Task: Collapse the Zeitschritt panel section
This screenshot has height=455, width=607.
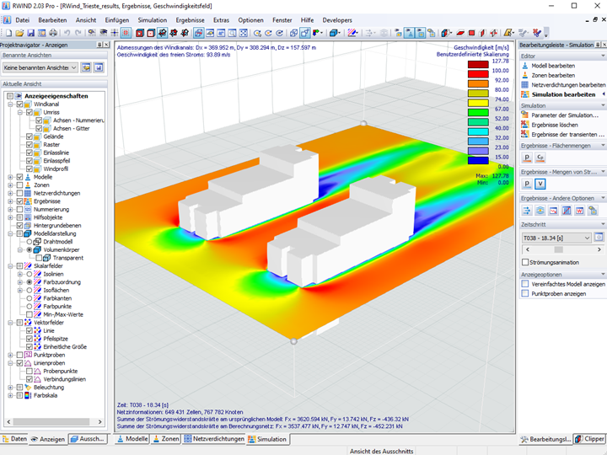Action: click(603, 224)
